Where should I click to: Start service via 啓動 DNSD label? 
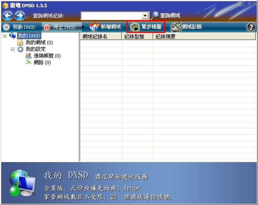point(24,27)
